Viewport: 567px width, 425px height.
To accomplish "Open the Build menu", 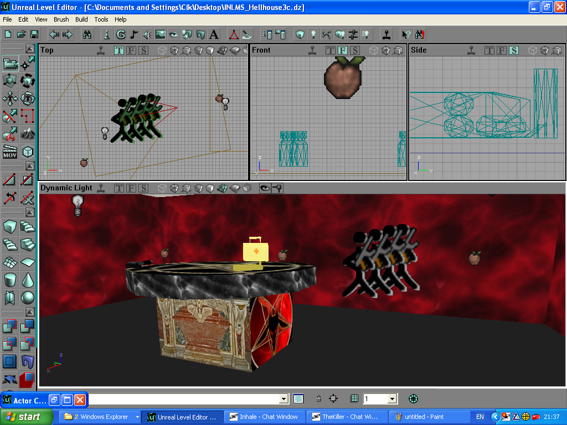I will click(81, 19).
